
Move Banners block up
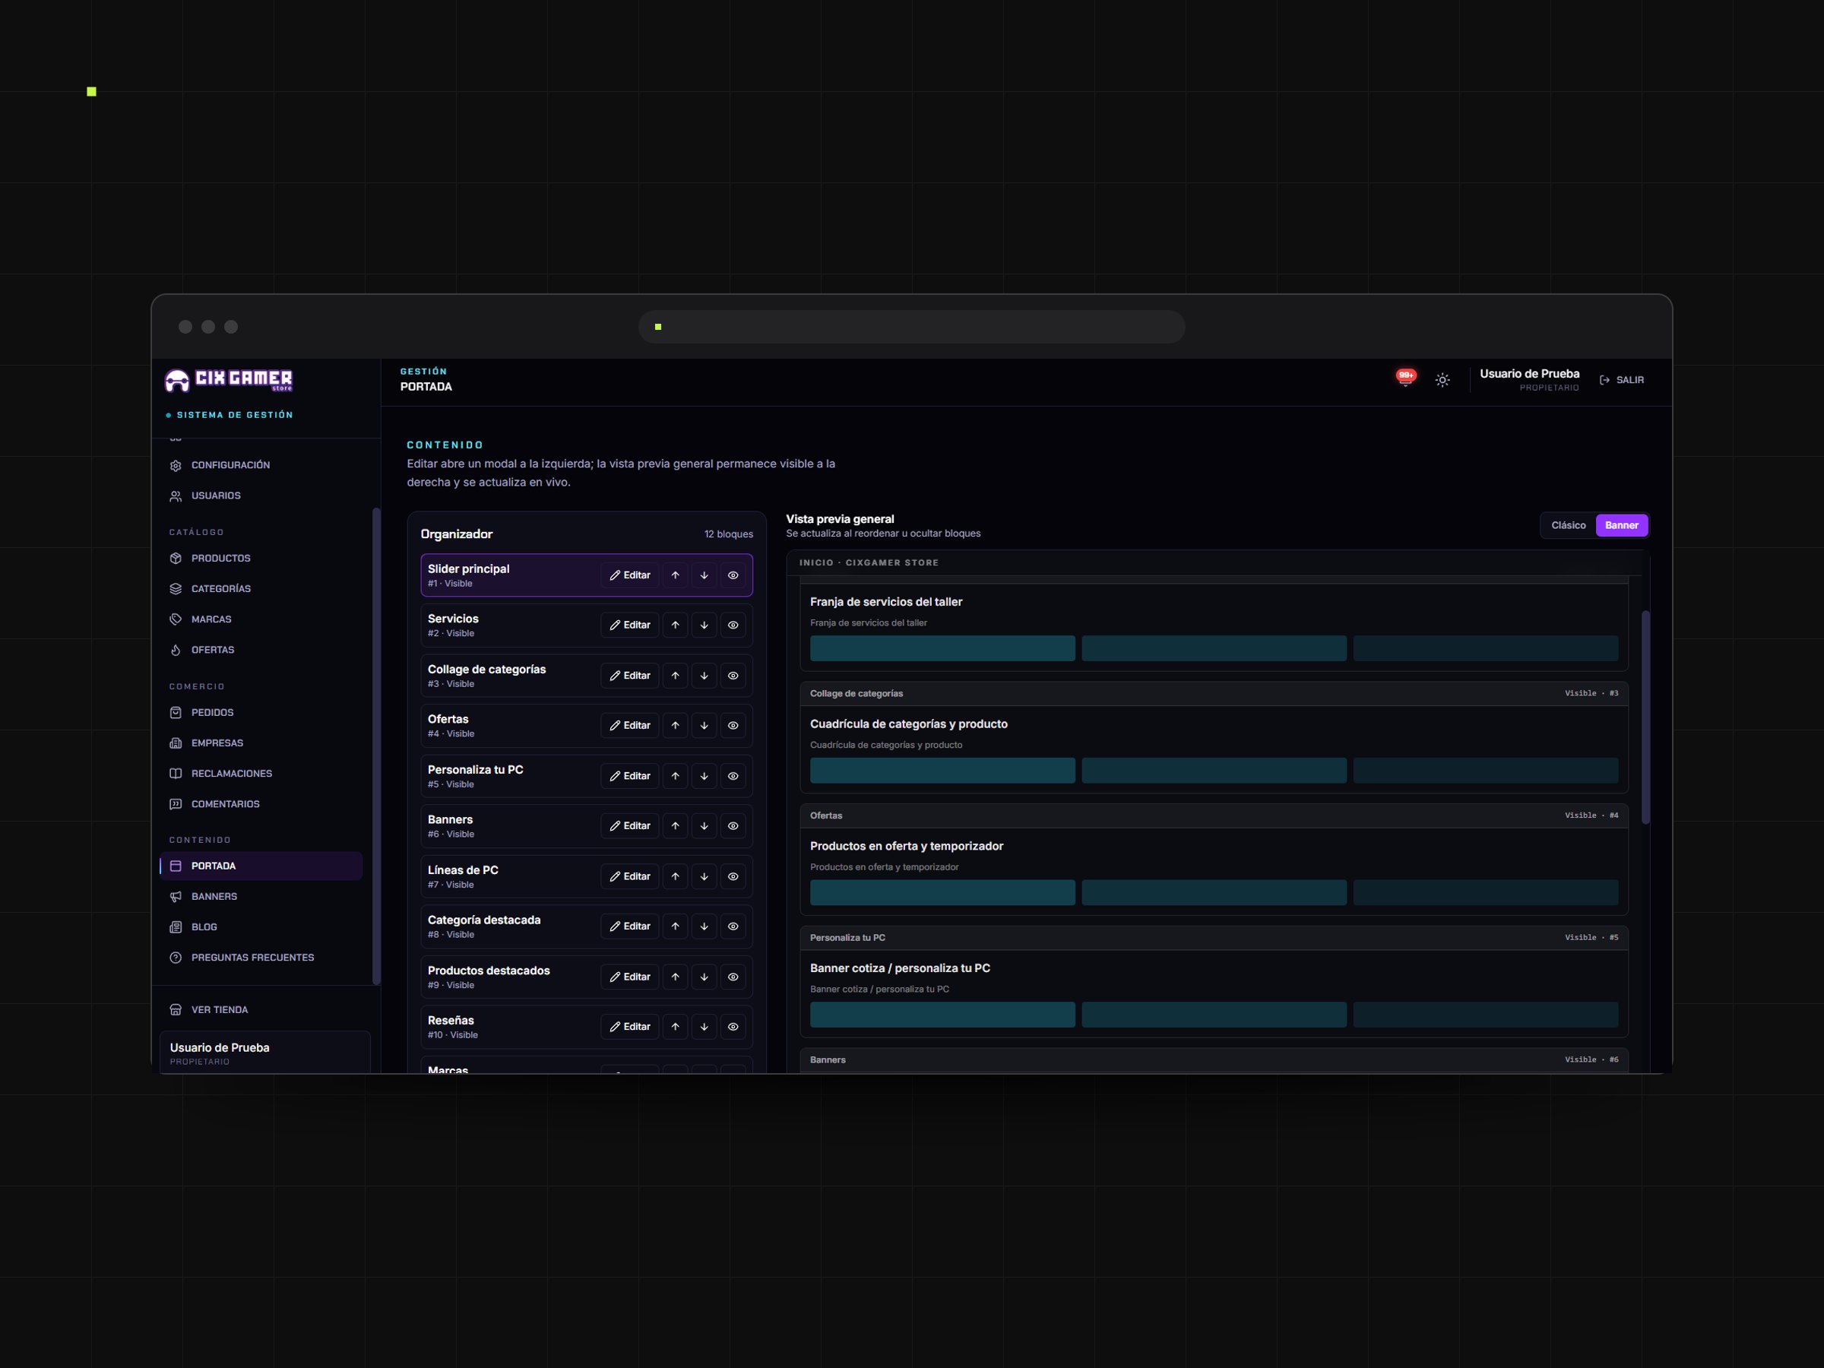click(676, 825)
